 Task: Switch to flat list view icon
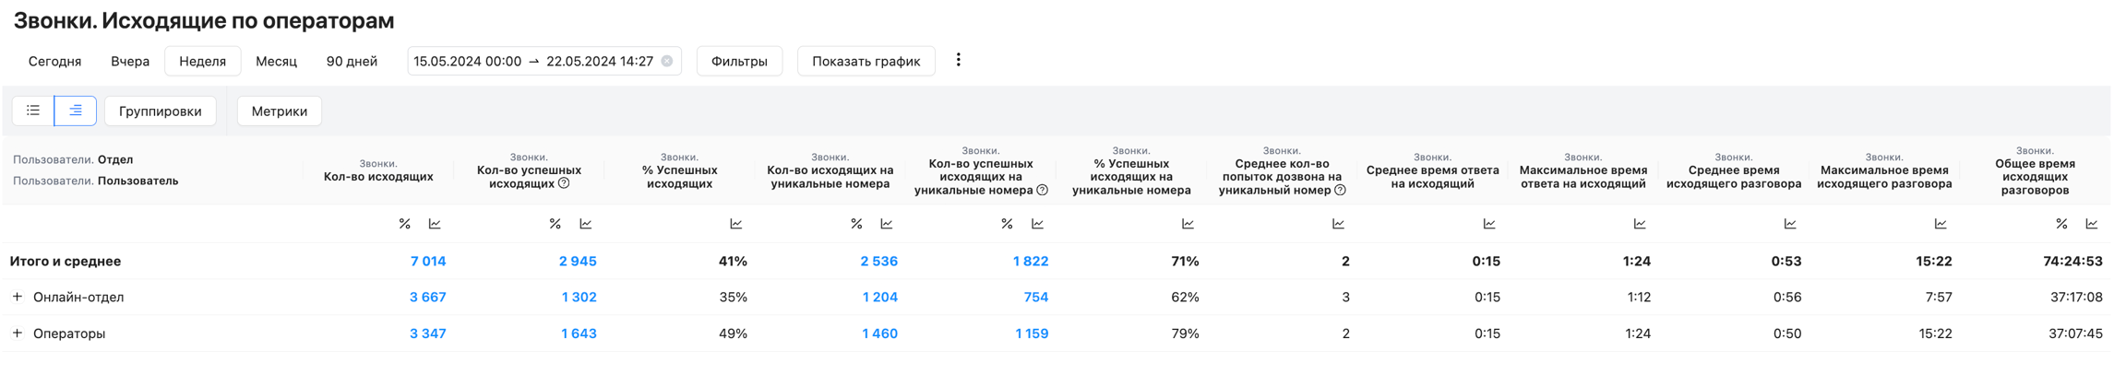33,111
